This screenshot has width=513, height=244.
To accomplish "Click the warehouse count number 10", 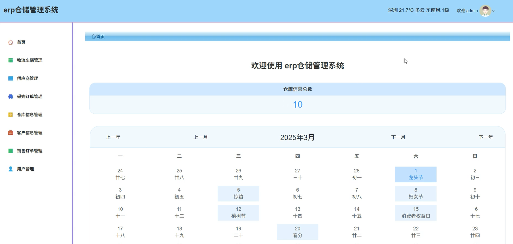I will tap(297, 104).
